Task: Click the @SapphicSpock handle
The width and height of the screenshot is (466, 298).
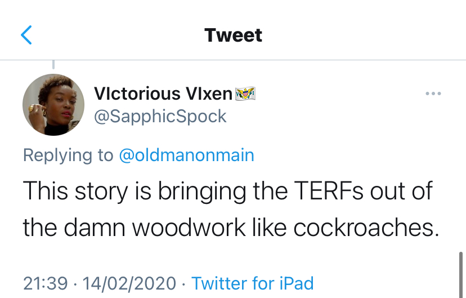Action: (x=160, y=116)
